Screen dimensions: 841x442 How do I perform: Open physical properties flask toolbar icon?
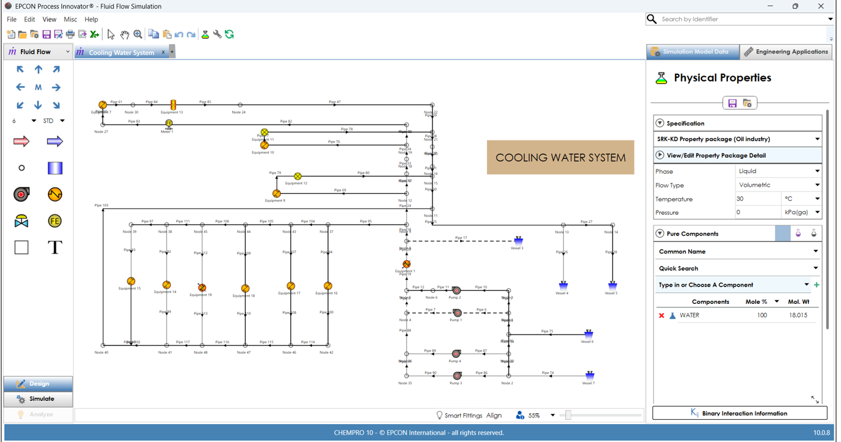[x=205, y=34]
